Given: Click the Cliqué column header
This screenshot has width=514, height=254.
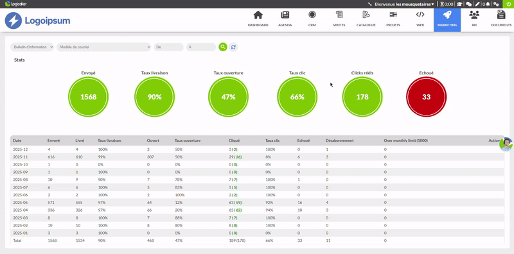Looking at the screenshot, I should click(x=234, y=140).
